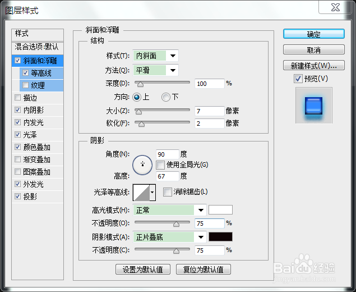This screenshot has width=356, height=292.
Task: Toggle the 投影 checkbox
Action: click(x=17, y=196)
